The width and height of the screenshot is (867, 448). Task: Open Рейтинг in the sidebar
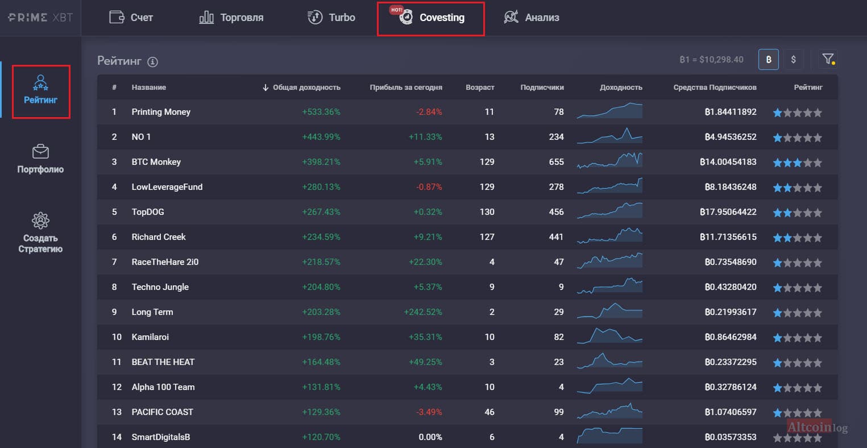(41, 91)
